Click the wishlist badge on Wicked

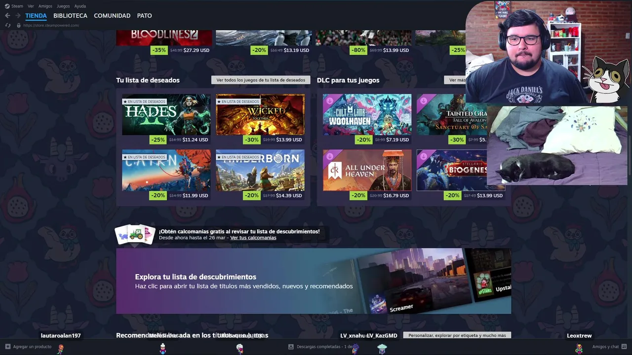[238, 102]
